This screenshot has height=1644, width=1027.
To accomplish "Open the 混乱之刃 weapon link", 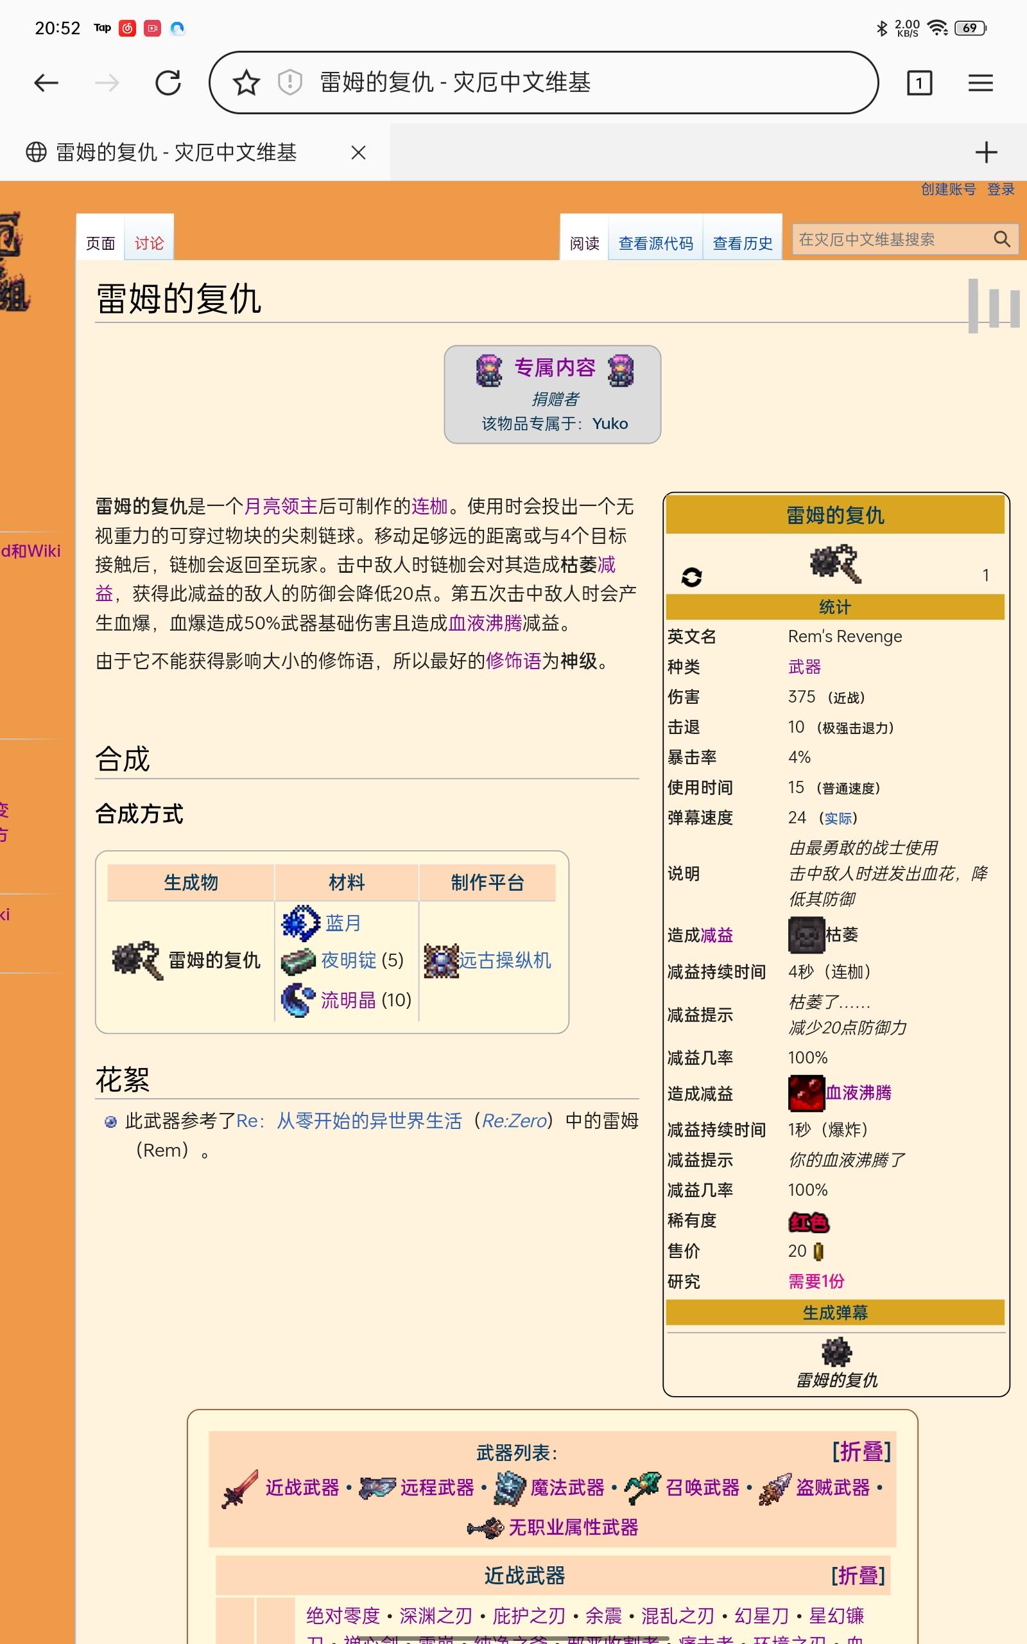I will tap(678, 1616).
